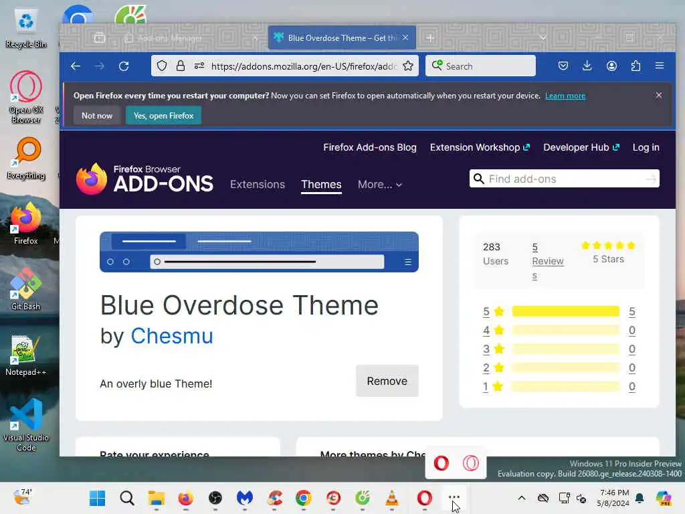Image resolution: width=685 pixels, height=514 pixels.
Task: Click the Blue Overdose theme preview image
Action: pos(259,252)
